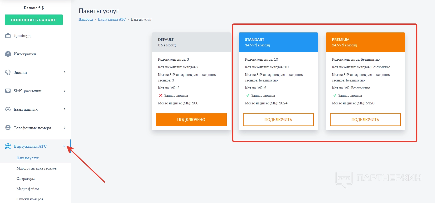Collapse the Виртуальная АТС section chevron

pyautogui.click(x=64, y=146)
